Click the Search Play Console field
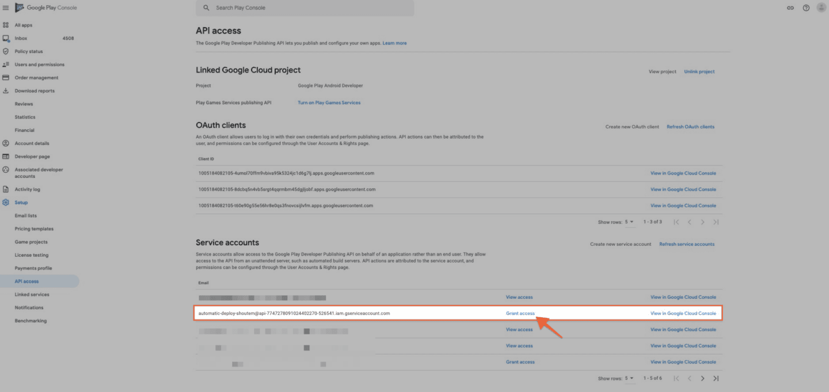829x392 pixels. tap(305, 8)
